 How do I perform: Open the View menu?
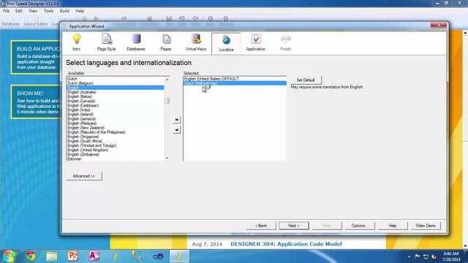pos(33,11)
